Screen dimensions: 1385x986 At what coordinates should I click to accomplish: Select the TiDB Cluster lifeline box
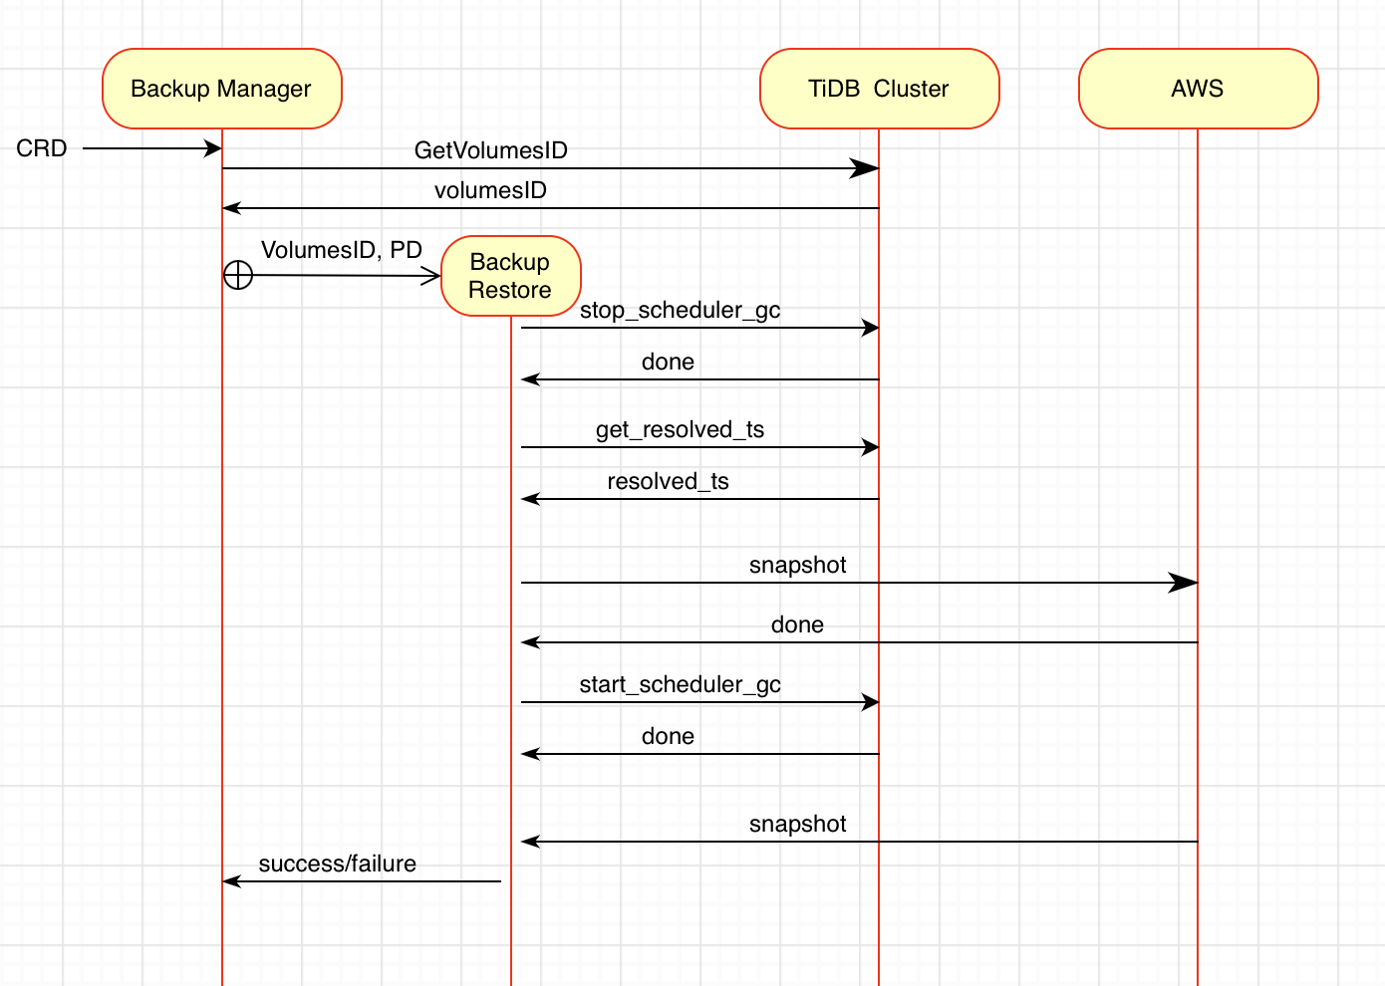pyautogui.click(x=879, y=89)
